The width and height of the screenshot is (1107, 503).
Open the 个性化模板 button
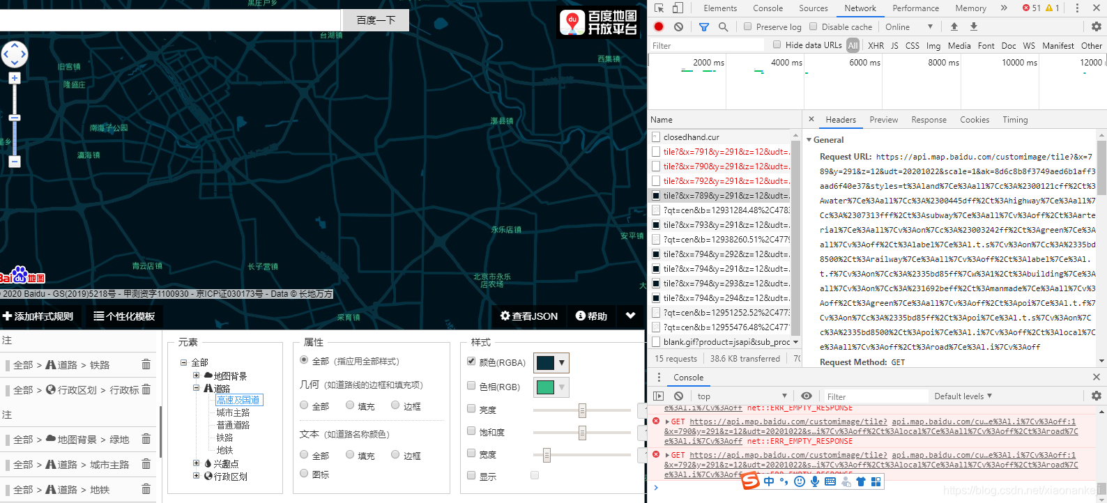[124, 316]
